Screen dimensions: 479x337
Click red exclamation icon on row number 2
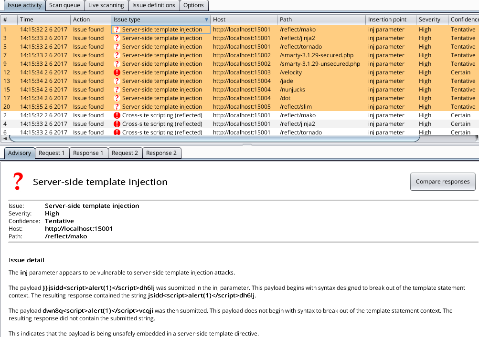coord(117,115)
